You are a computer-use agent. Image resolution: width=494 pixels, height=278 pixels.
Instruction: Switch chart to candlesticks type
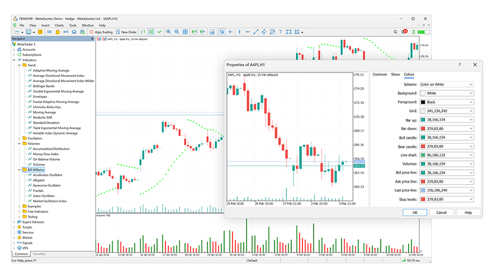152,32
